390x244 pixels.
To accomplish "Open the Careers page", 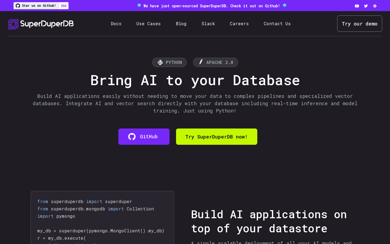I will tap(239, 24).
